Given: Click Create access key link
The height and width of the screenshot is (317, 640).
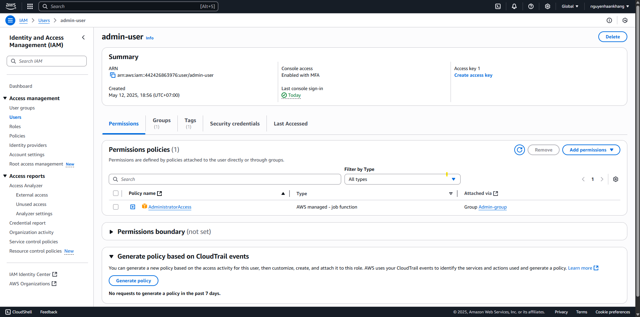Looking at the screenshot, I should [473, 75].
